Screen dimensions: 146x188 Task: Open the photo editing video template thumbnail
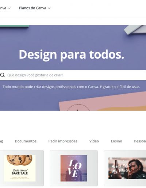125,168
